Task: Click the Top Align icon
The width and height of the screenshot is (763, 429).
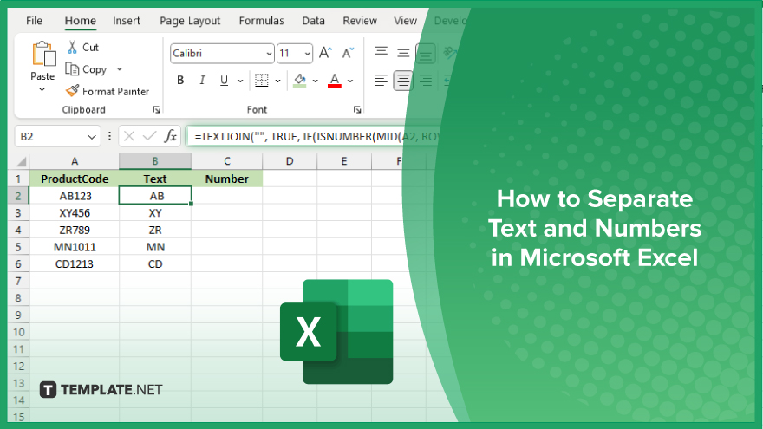Action: (x=381, y=51)
